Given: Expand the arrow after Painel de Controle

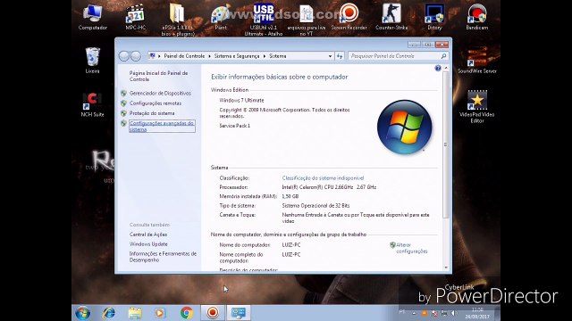Looking at the screenshot, I should coord(209,56).
